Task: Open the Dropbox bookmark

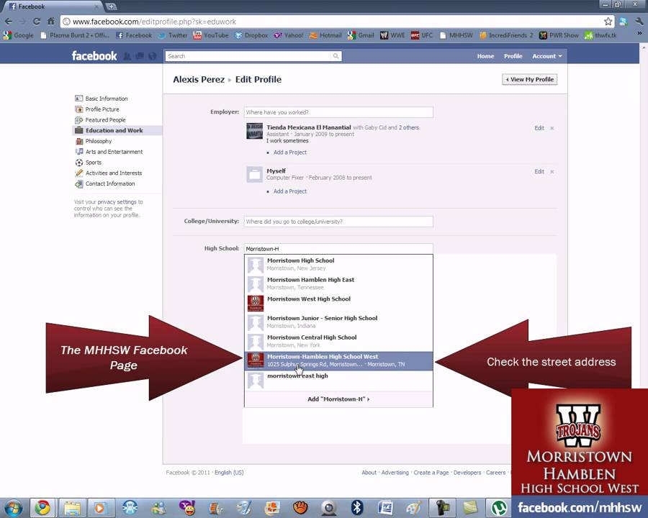Action: coord(251,35)
